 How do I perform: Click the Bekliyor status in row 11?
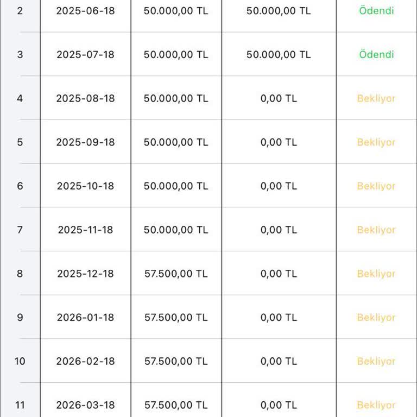point(376,406)
